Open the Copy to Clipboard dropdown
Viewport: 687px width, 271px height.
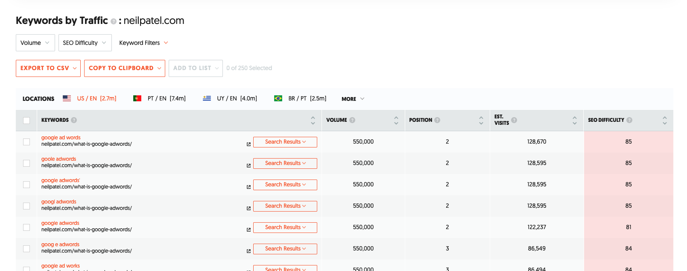[125, 68]
